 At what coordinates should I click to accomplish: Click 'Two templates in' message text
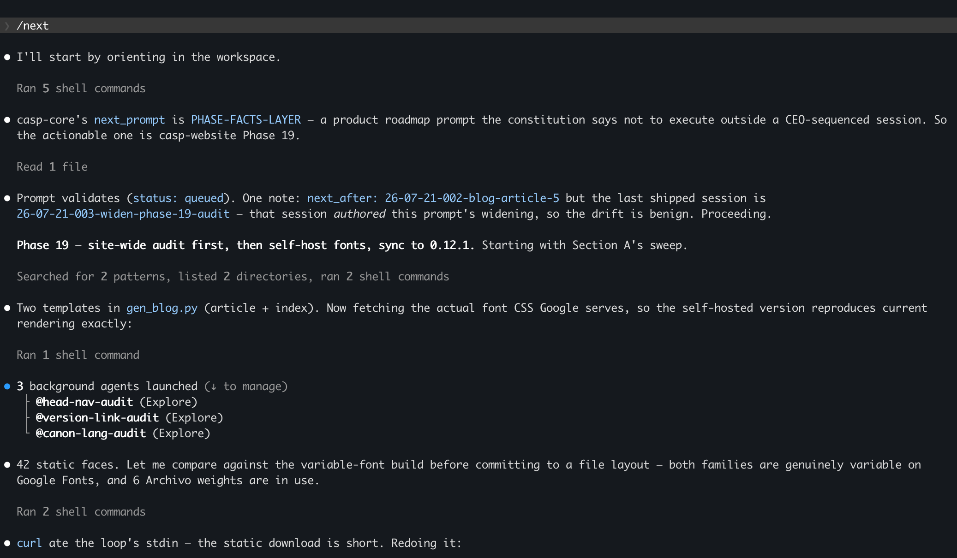[x=68, y=308]
